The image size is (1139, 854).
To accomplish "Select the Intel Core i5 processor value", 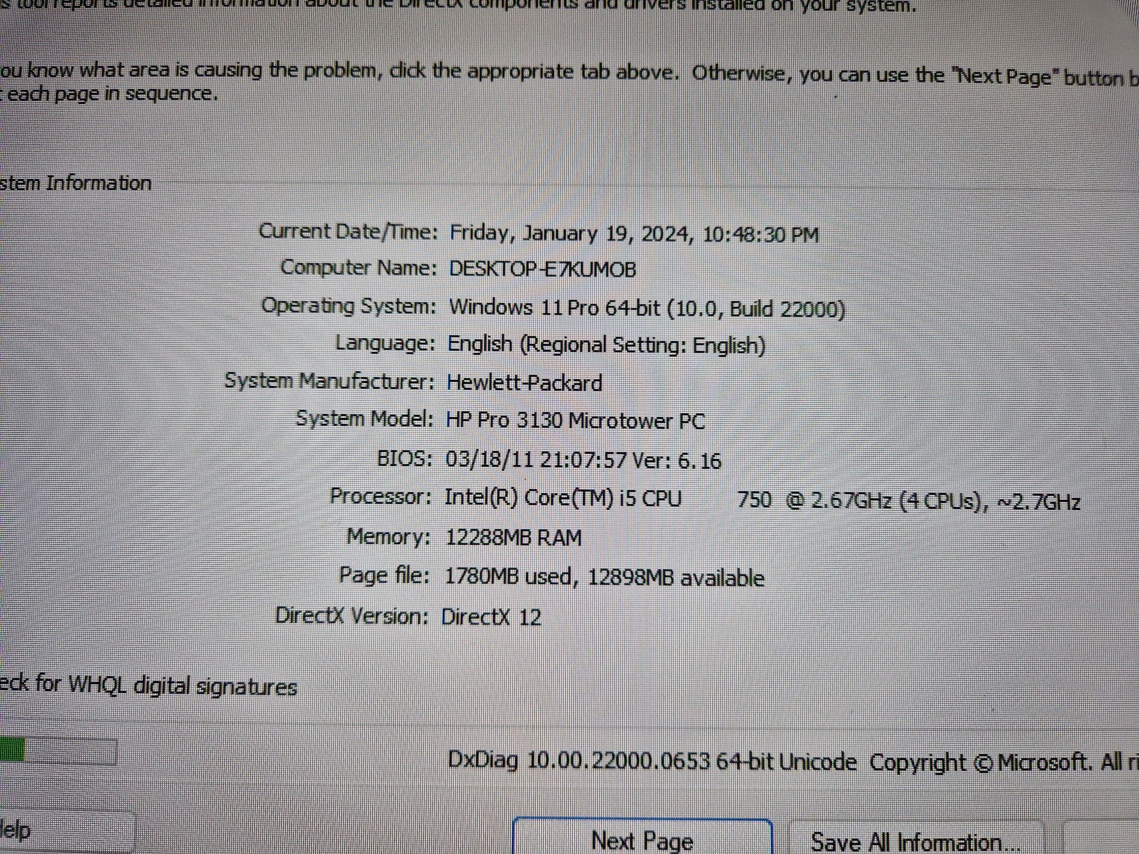I will click(x=762, y=500).
